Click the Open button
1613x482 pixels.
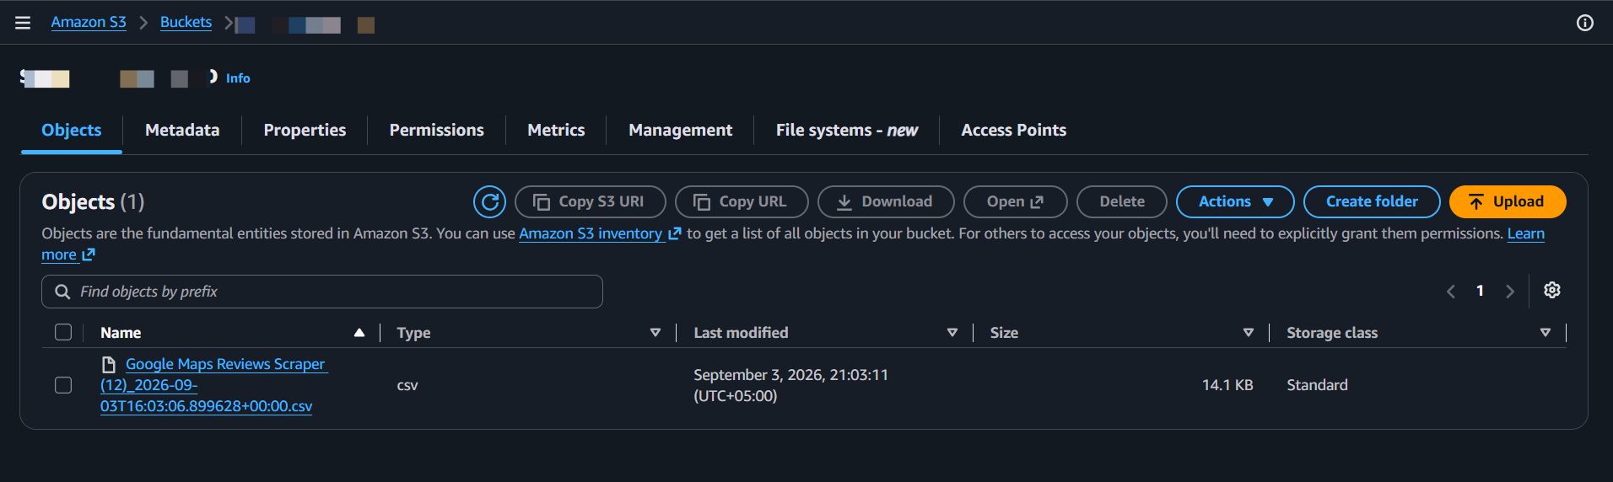(1016, 201)
